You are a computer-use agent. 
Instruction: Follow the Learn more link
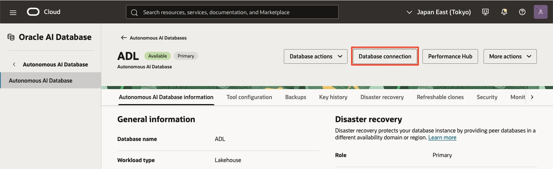click(x=442, y=138)
